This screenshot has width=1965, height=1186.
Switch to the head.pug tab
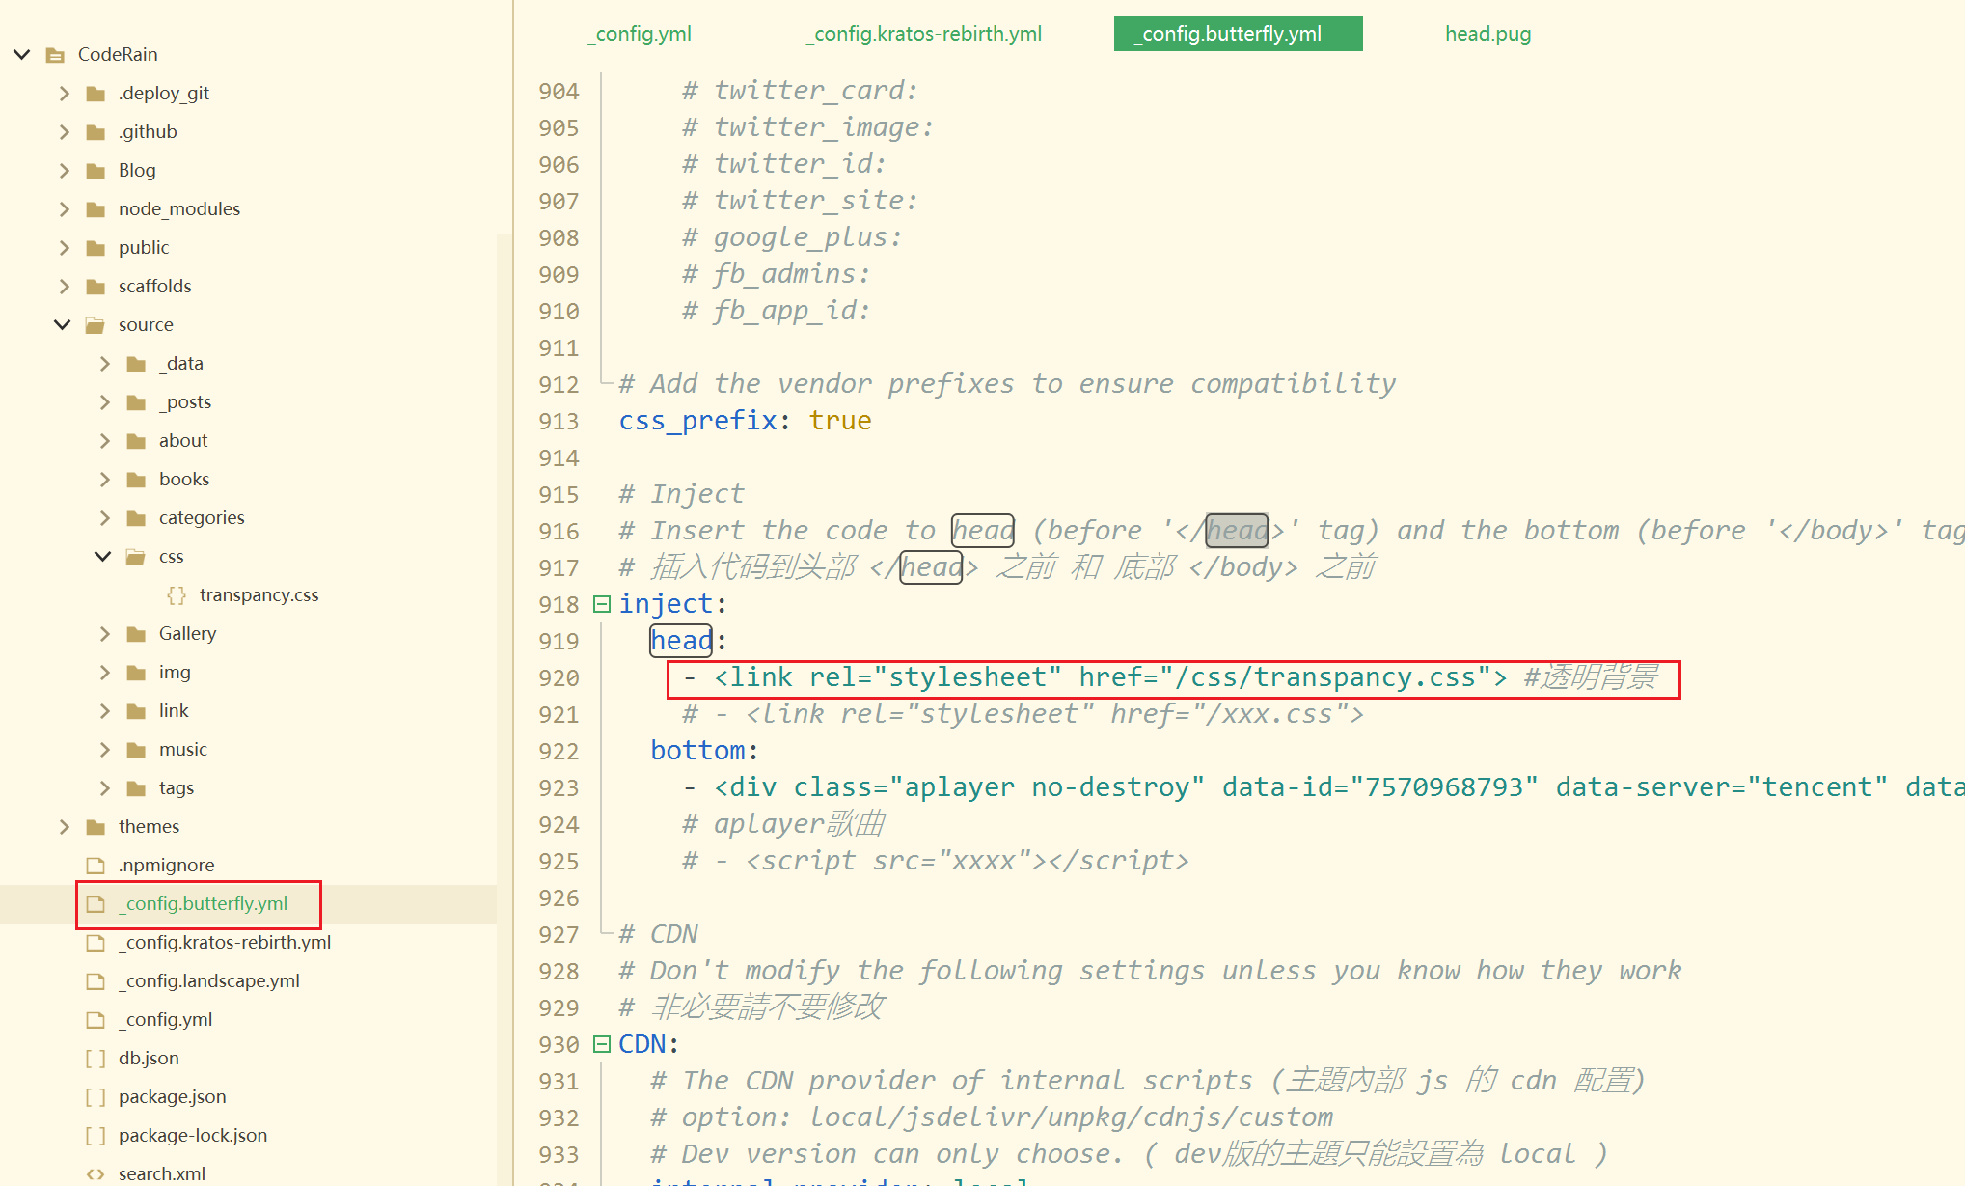pos(1487,34)
